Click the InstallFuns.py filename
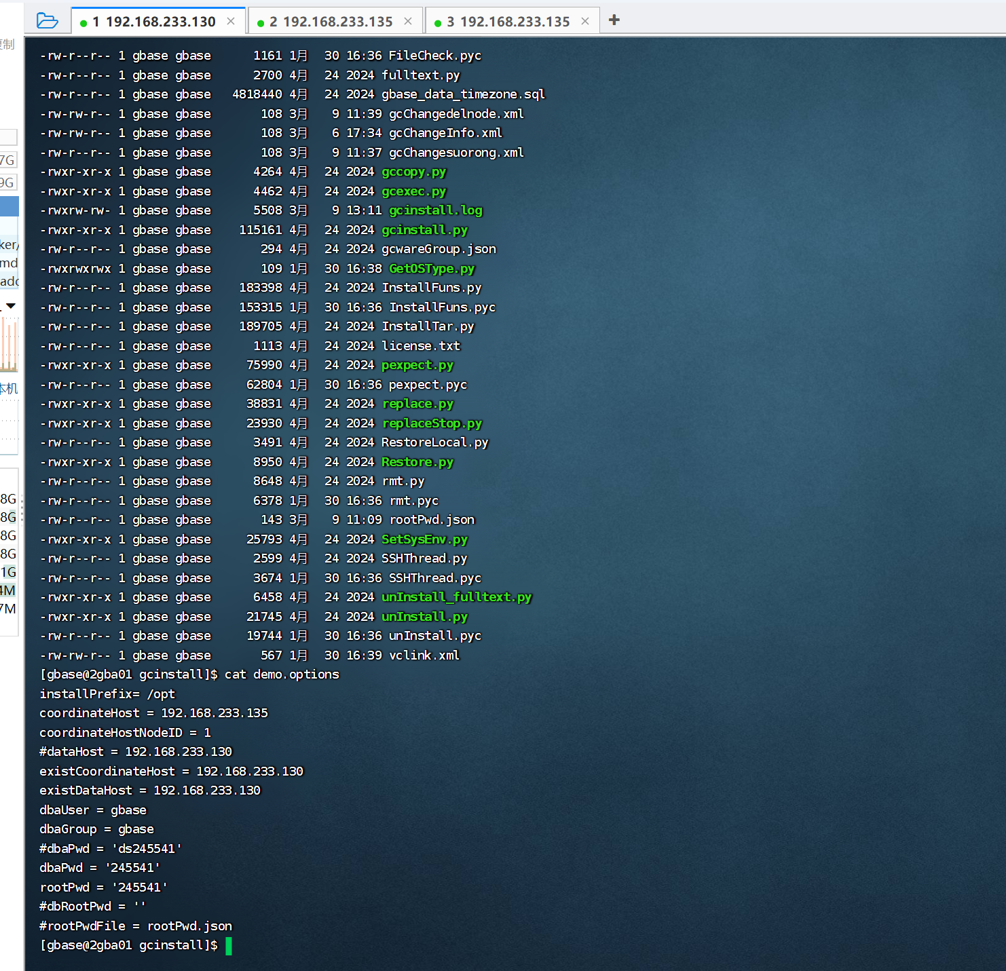This screenshot has height=971, width=1006. (431, 288)
